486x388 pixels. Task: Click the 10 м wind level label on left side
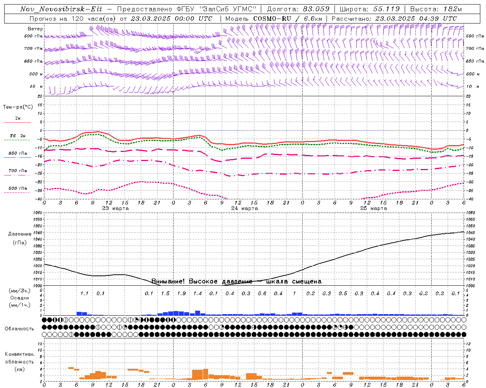[x=36, y=86]
